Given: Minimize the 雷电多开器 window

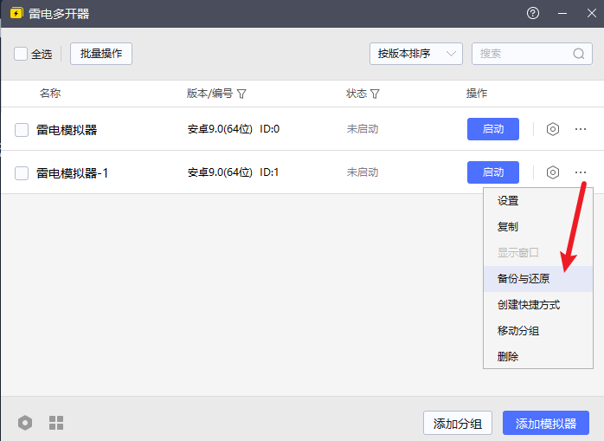Looking at the screenshot, I should [x=562, y=14].
